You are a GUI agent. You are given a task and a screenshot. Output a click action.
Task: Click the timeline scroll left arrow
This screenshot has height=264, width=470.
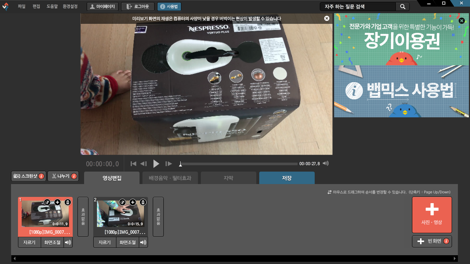pos(15,258)
